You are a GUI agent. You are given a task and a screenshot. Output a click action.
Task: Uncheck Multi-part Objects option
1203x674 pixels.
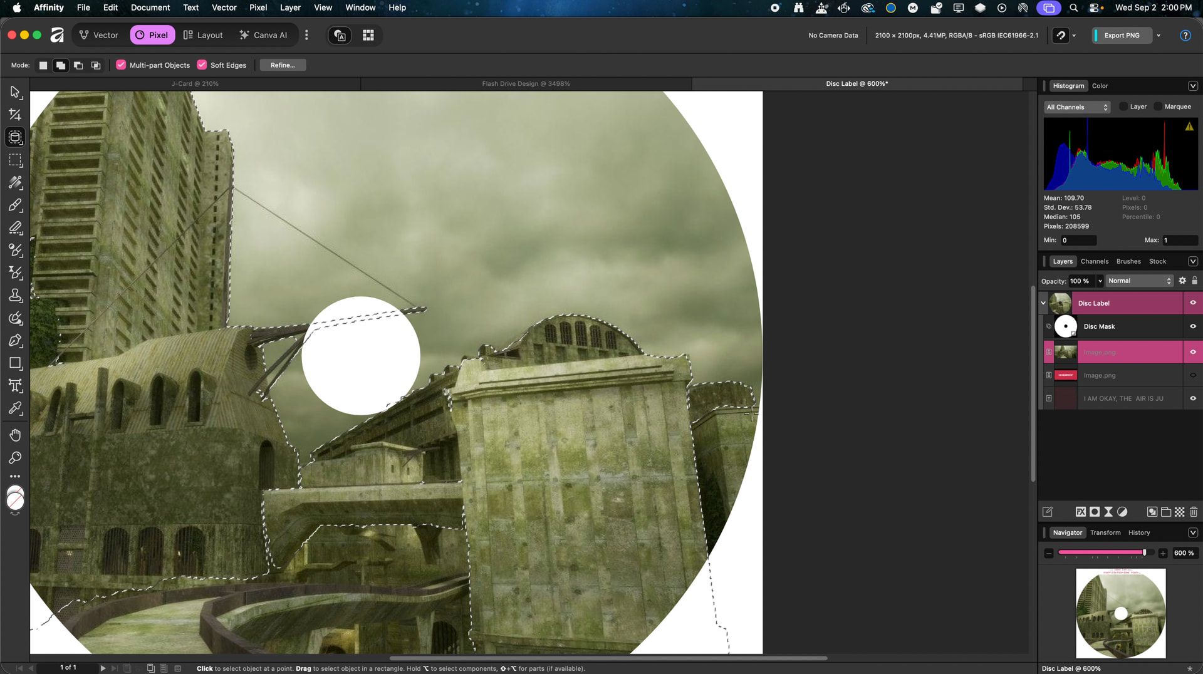(121, 65)
